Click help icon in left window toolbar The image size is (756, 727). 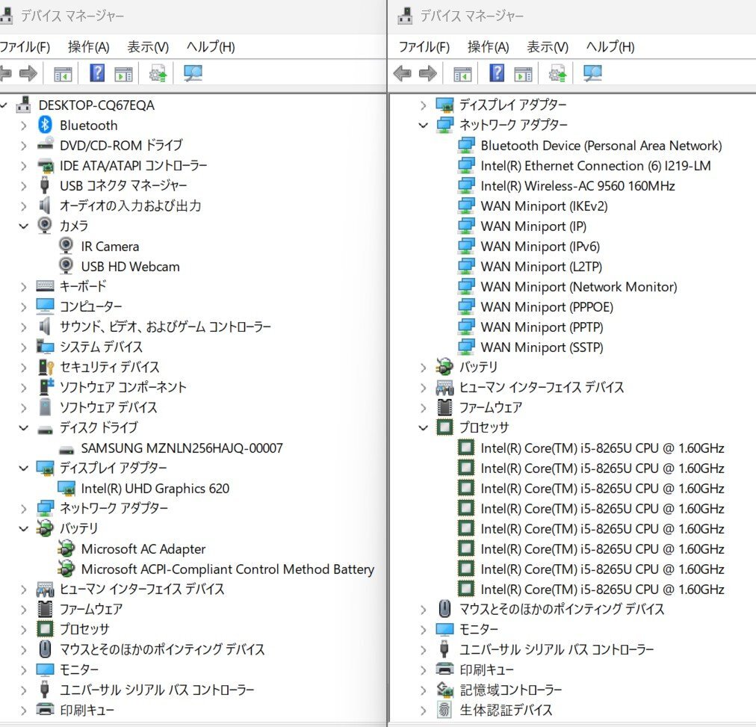(97, 73)
